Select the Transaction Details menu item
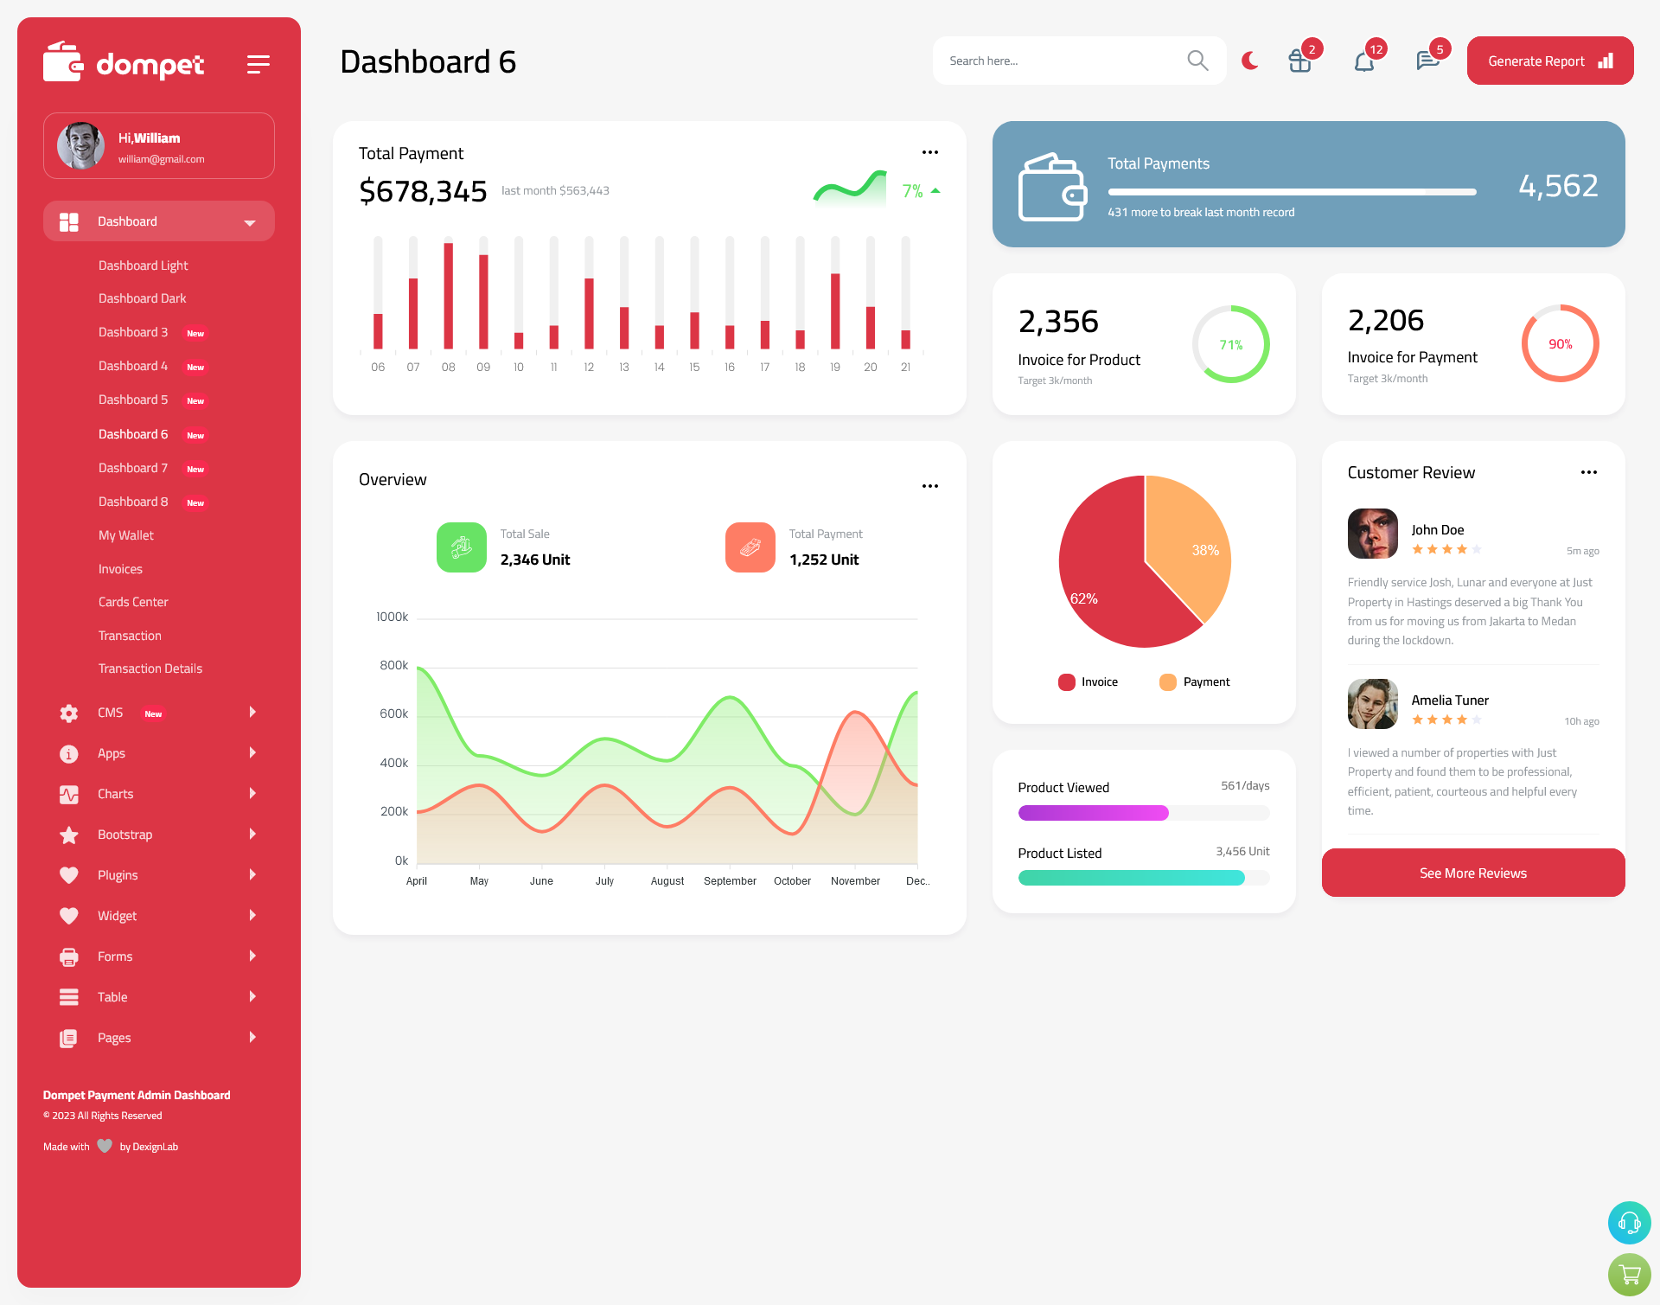Screen dimensions: 1660x1305 pyautogui.click(x=150, y=668)
